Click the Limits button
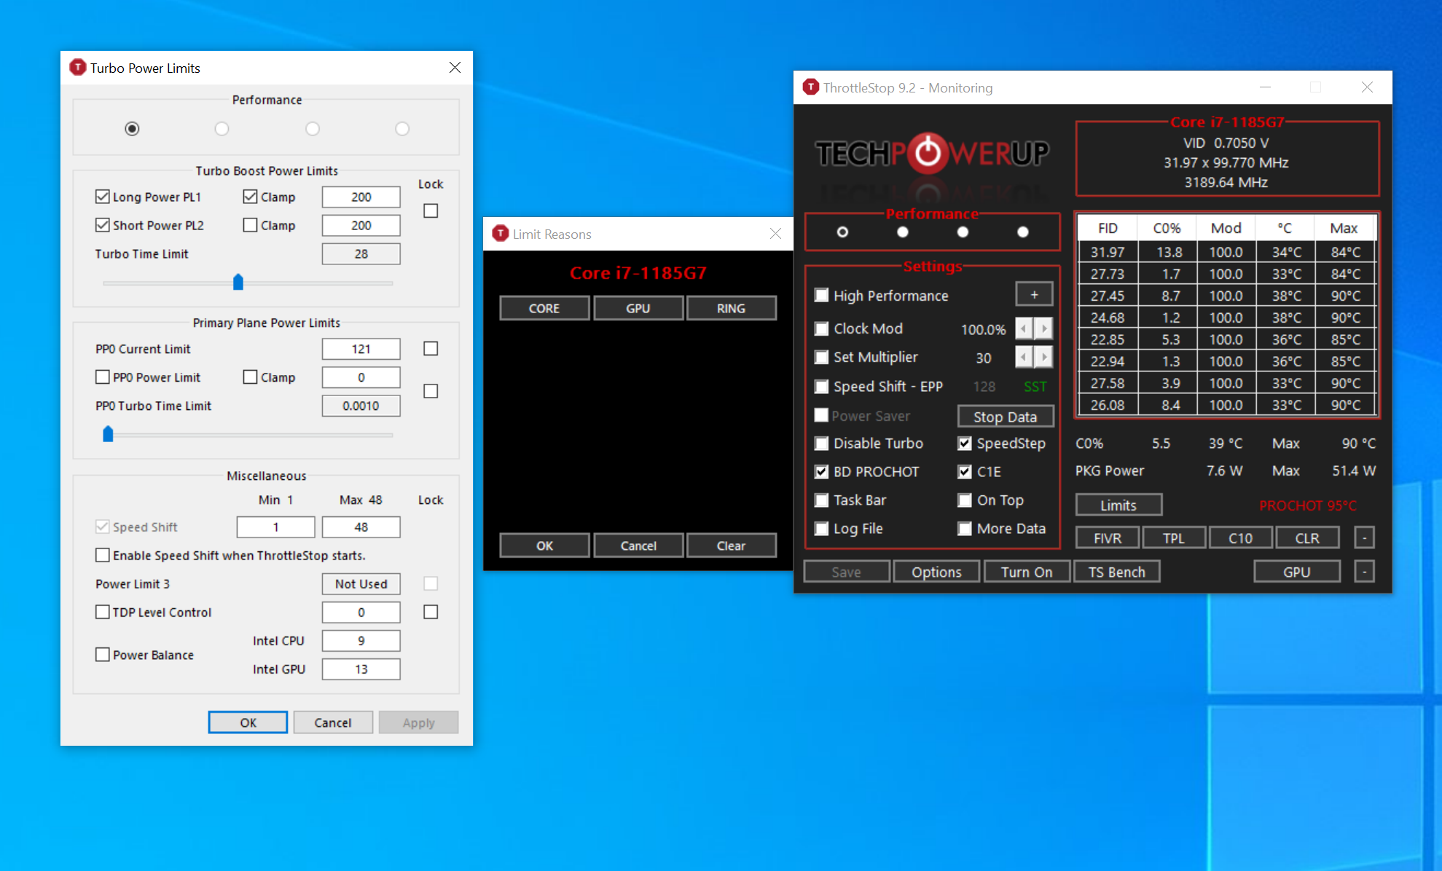The image size is (1442, 871). pos(1118,505)
